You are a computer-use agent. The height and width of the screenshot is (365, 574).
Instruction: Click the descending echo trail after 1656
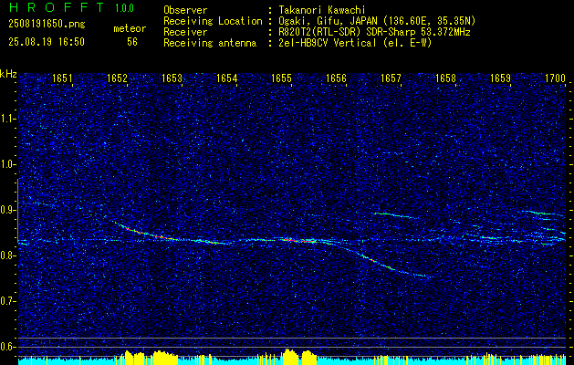(x=382, y=264)
